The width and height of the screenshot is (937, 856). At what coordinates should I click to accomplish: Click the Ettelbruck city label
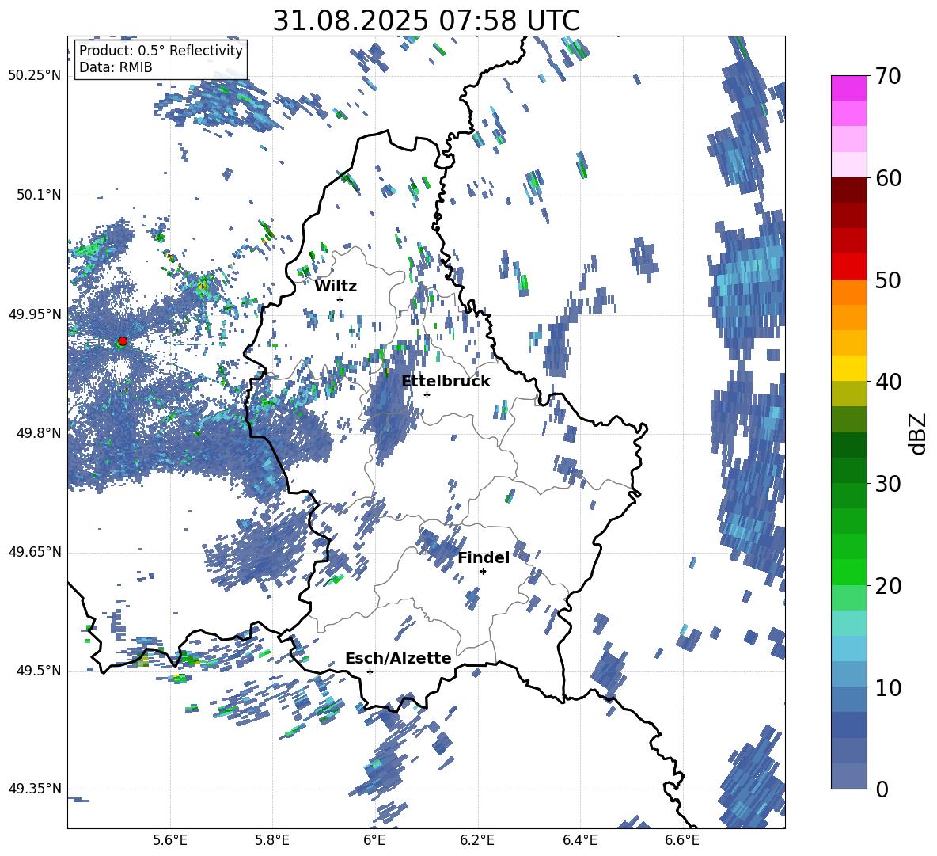[446, 382]
